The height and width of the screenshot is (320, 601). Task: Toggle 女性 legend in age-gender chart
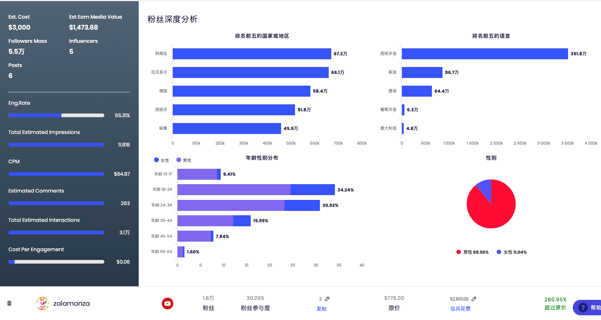(x=161, y=160)
